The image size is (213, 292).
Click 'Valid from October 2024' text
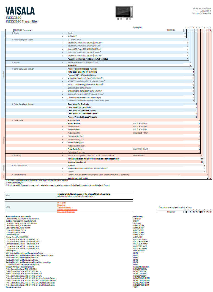pyautogui.click(x=202, y=13)
